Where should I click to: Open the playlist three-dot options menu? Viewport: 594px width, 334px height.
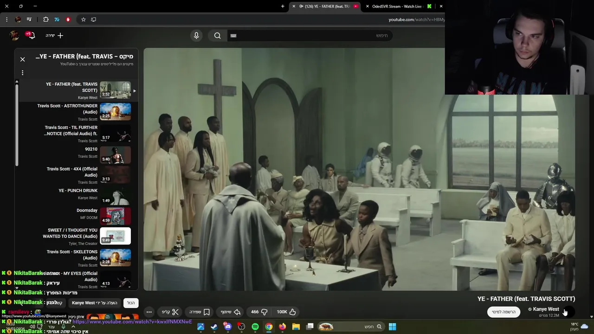22,73
